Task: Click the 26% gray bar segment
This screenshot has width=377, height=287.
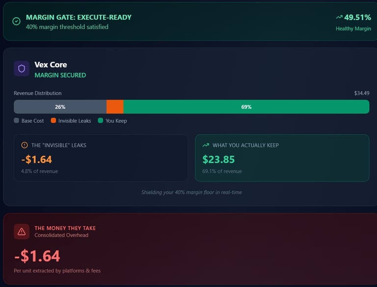Action: 60,107
